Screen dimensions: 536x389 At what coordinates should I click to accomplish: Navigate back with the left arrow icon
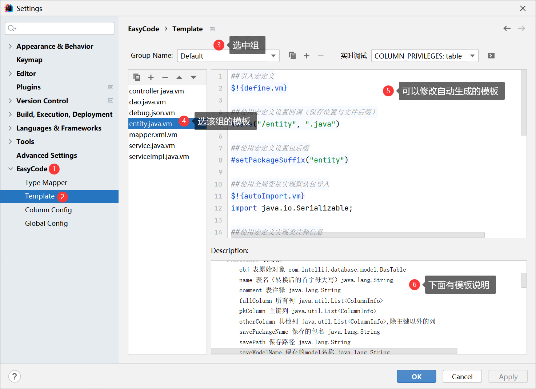point(507,28)
